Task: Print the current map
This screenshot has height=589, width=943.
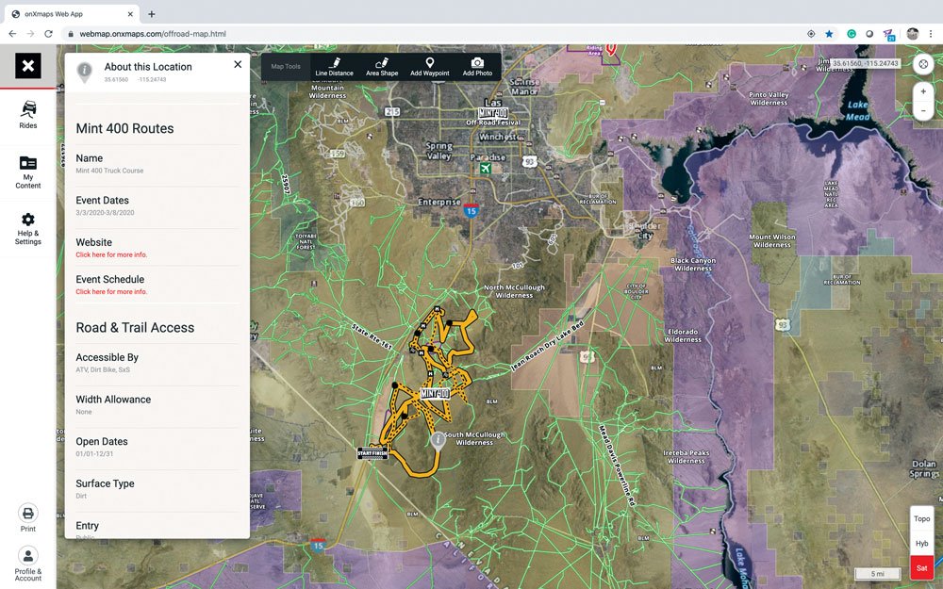Action: coord(27,518)
